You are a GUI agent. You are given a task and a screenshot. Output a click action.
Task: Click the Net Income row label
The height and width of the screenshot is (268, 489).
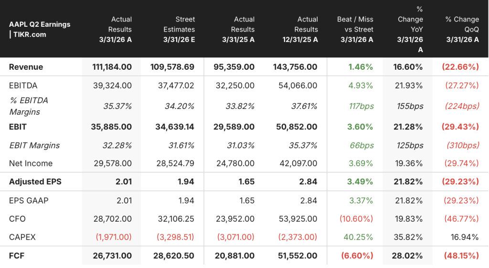pyautogui.click(x=31, y=163)
